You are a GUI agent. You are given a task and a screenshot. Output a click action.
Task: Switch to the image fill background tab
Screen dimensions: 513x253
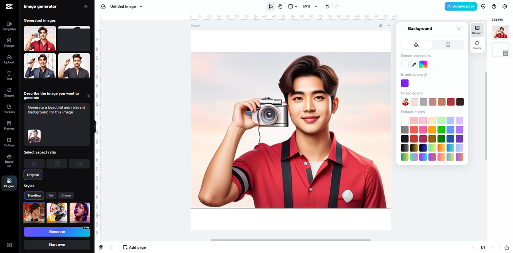448,45
